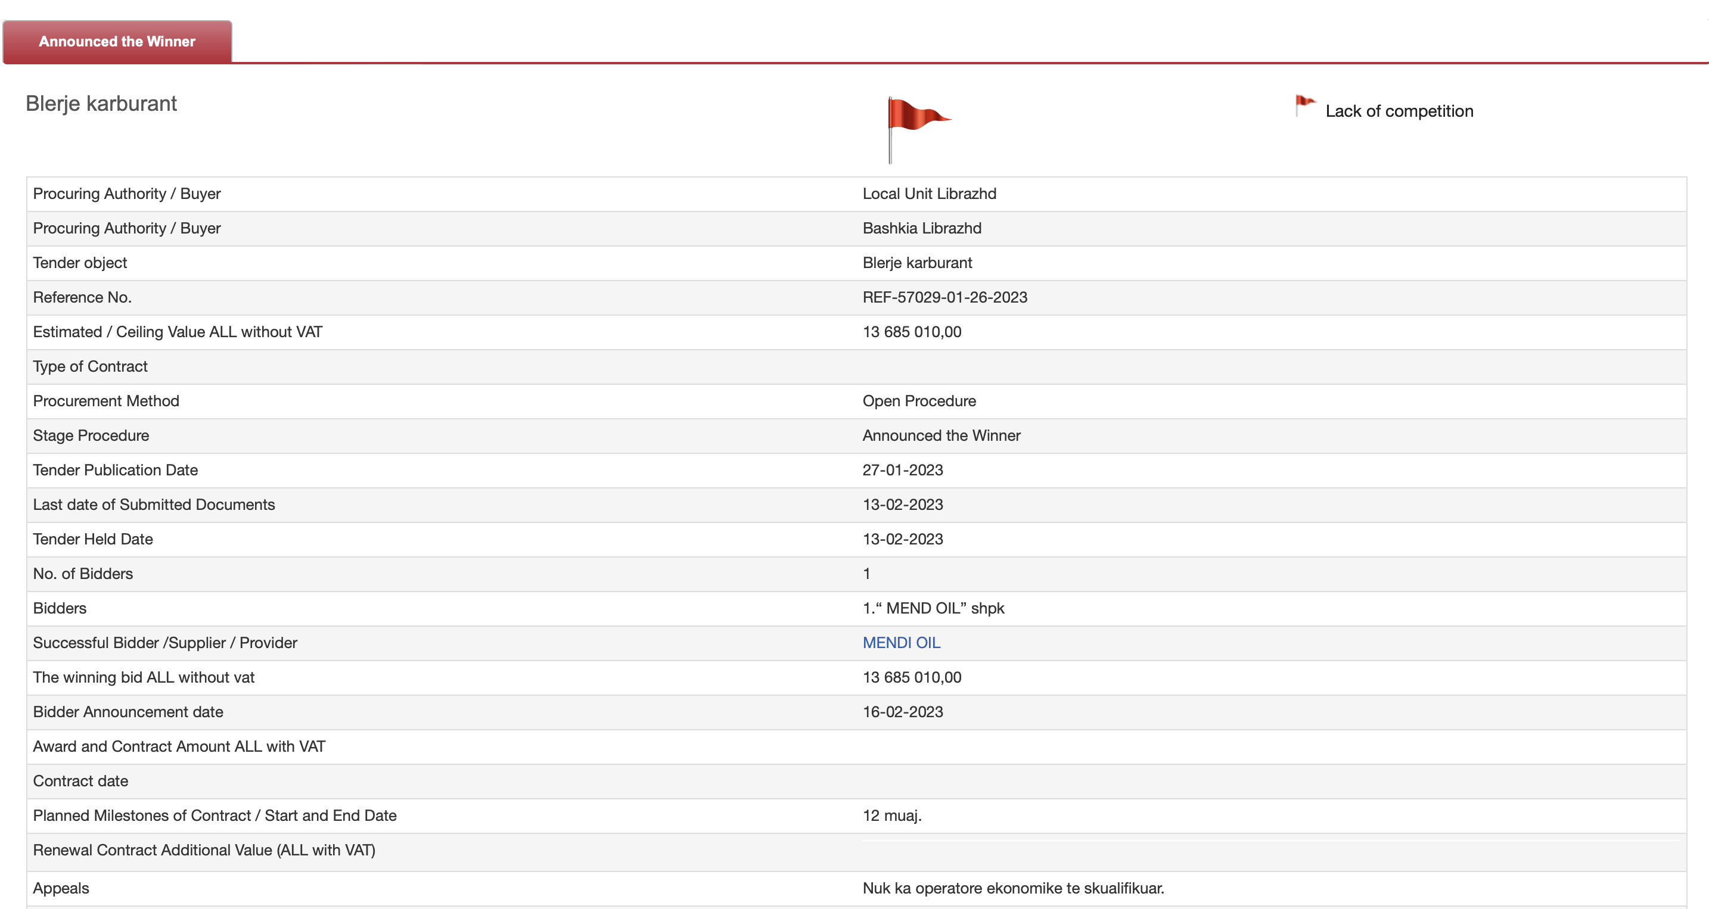Image resolution: width=1709 pixels, height=909 pixels.
Task: Click the Tender Publication Date label
Action: pos(116,469)
